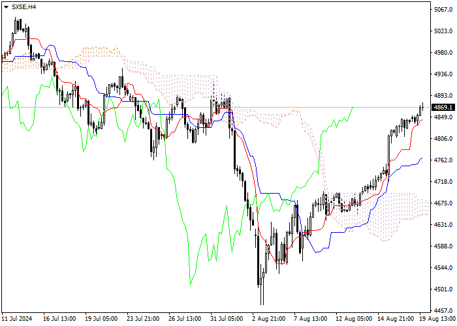Screen dimensions: 457x326
Task: Click the 26 Jul 13:00 time label
Action: click(x=185, y=319)
